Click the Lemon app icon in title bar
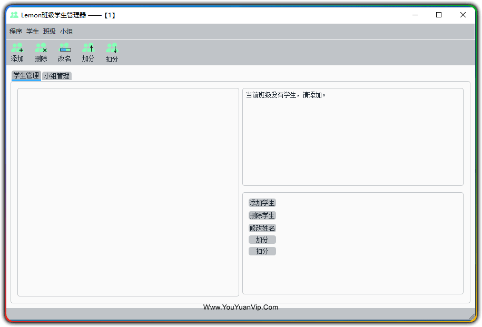Viewport: 482px width, 327px height. 14,15
